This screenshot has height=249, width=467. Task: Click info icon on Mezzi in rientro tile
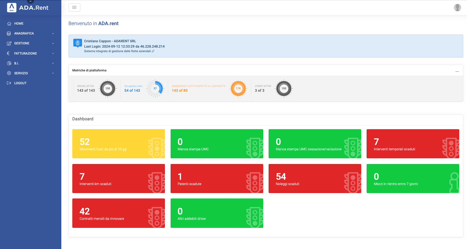click(454, 182)
